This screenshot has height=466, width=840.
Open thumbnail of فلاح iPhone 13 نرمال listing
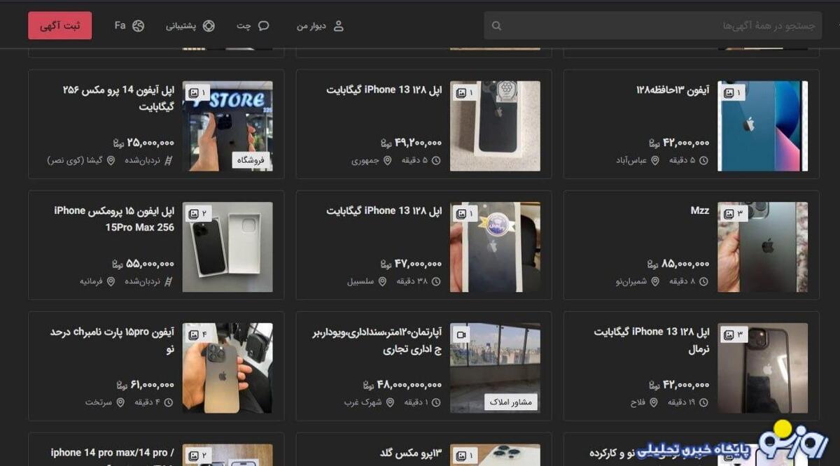762,368
